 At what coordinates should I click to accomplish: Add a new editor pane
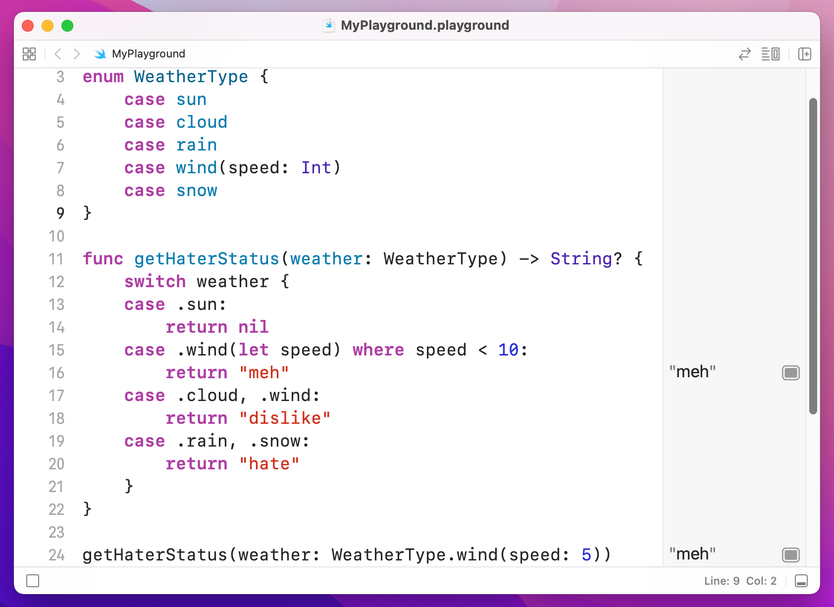[805, 54]
